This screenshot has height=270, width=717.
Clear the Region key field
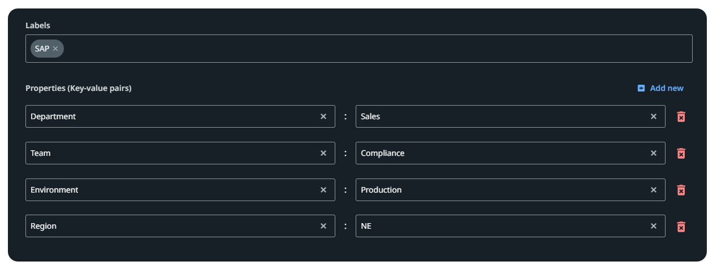coord(323,226)
